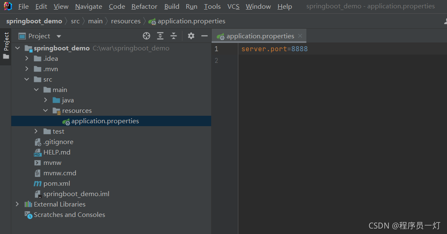Select pom.xml in the project tree
Viewport: 447px width, 234px height.
click(57, 184)
